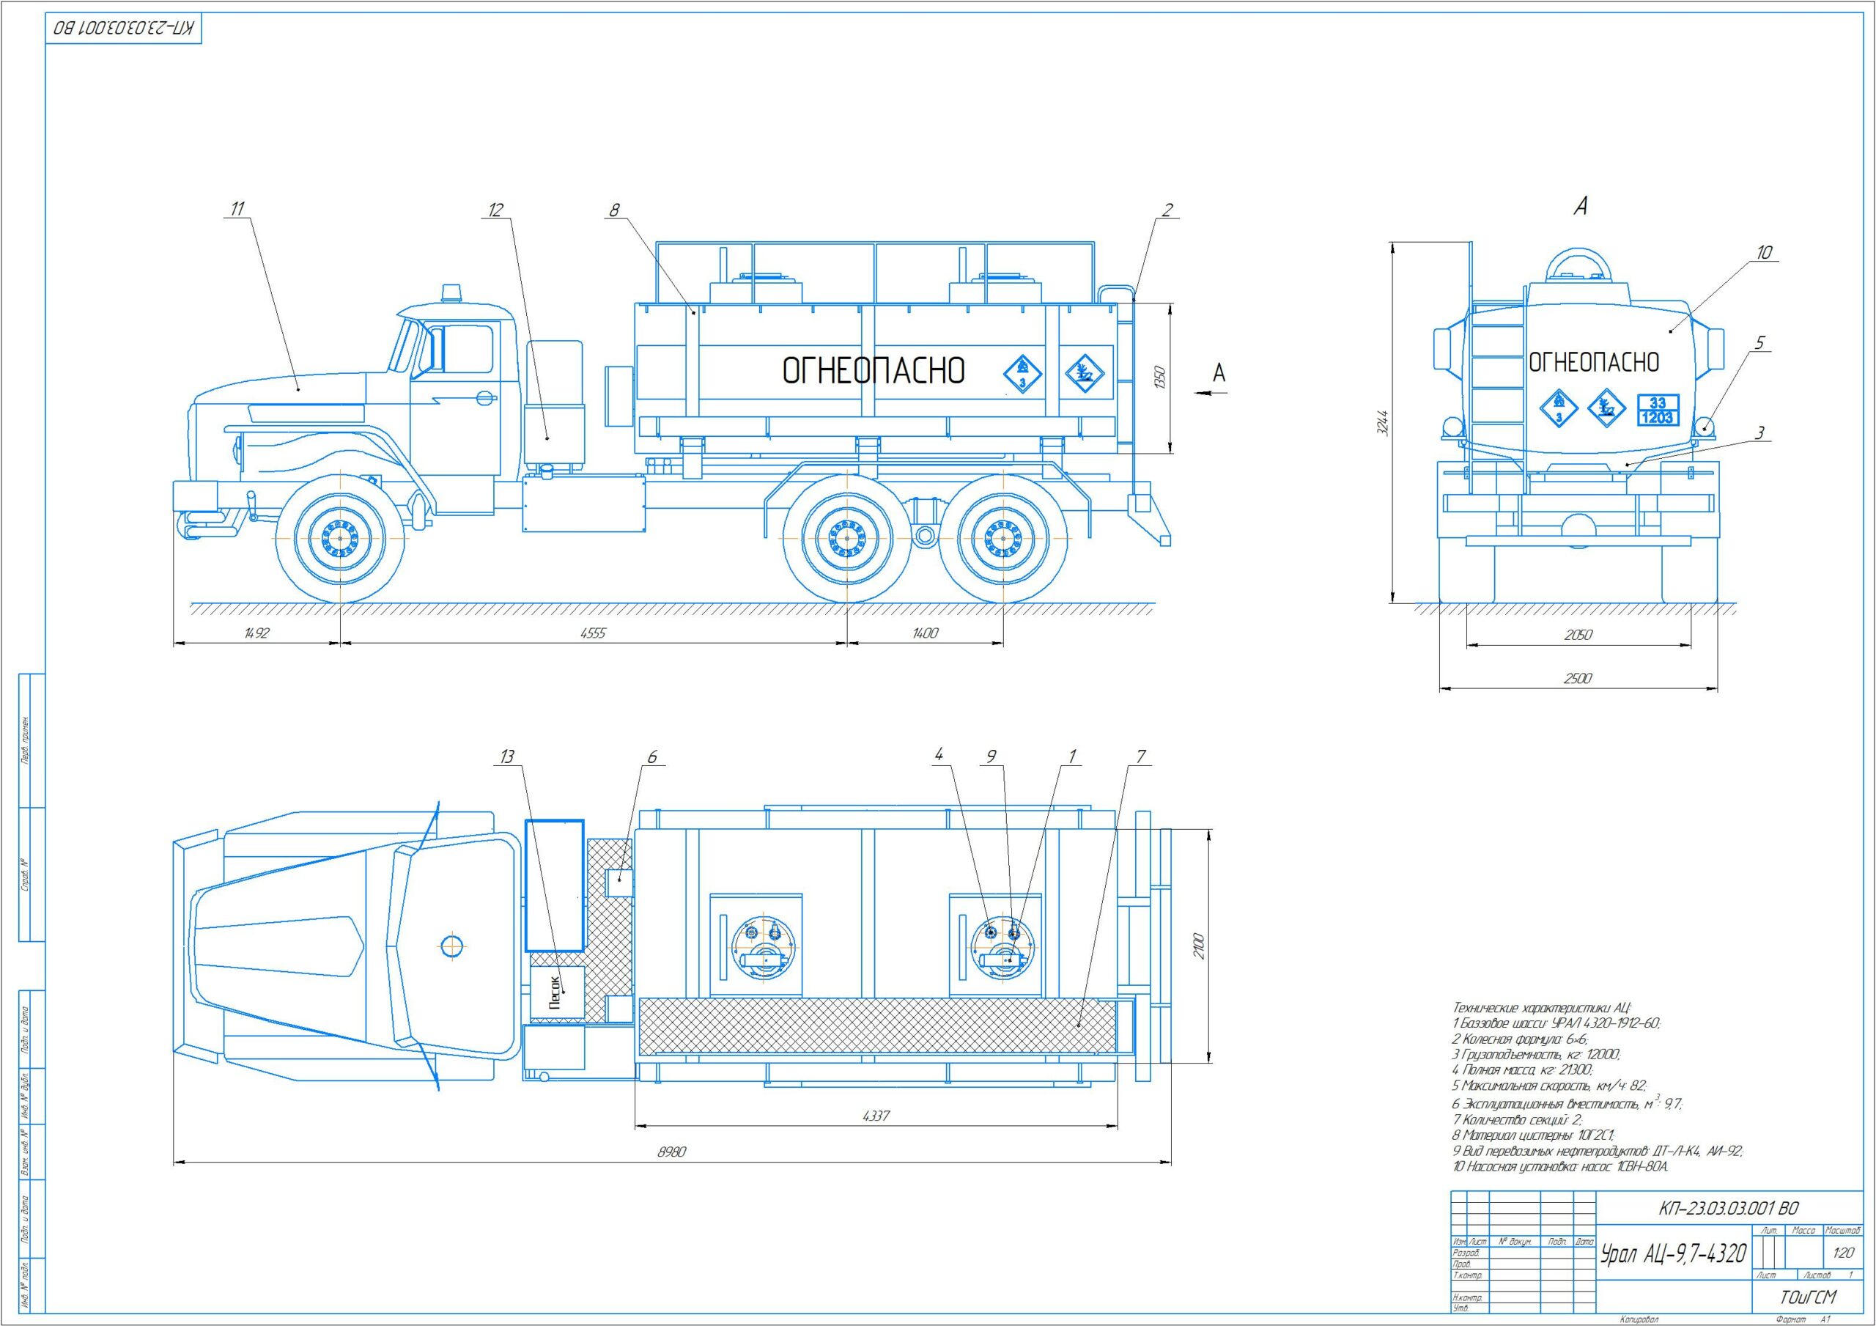
Task: Select spec line 6 Эксплуатационная вместимость 9,7
Action: (1567, 1104)
